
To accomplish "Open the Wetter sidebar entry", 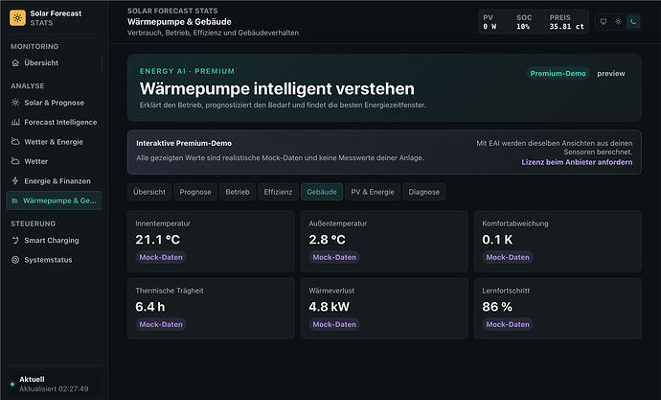I will [x=54, y=161].
